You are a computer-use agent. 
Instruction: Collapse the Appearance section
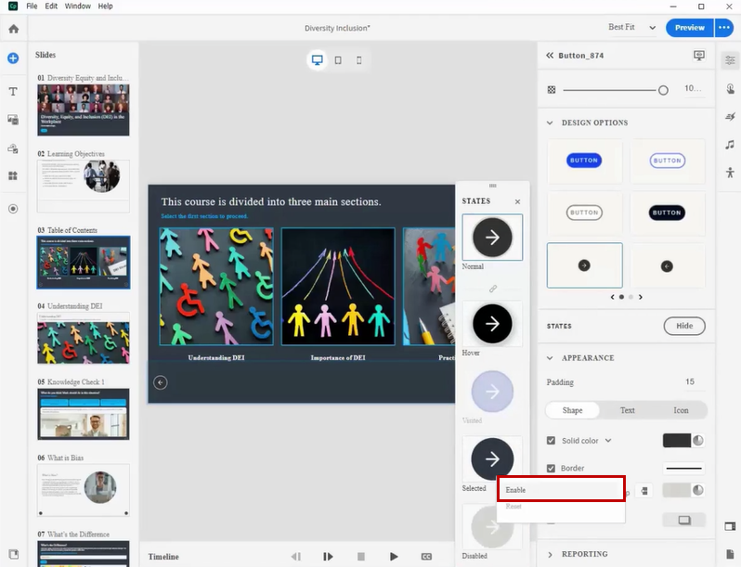pos(550,358)
